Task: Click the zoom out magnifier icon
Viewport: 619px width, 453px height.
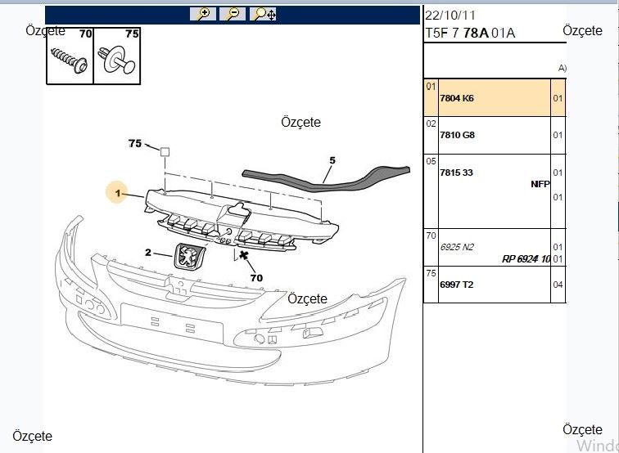Action: click(233, 14)
